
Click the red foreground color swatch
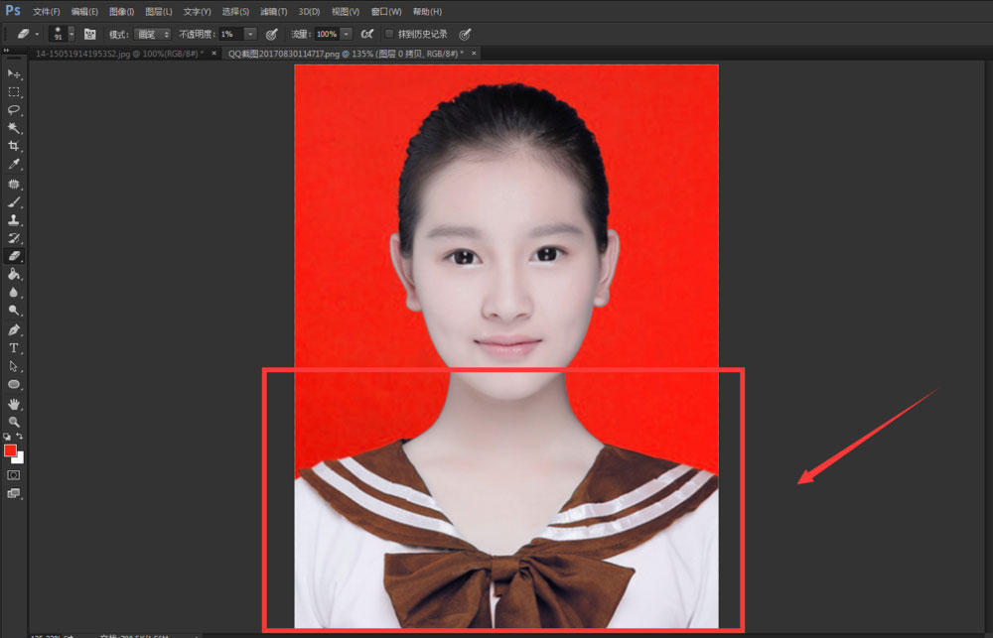coord(11,448)
